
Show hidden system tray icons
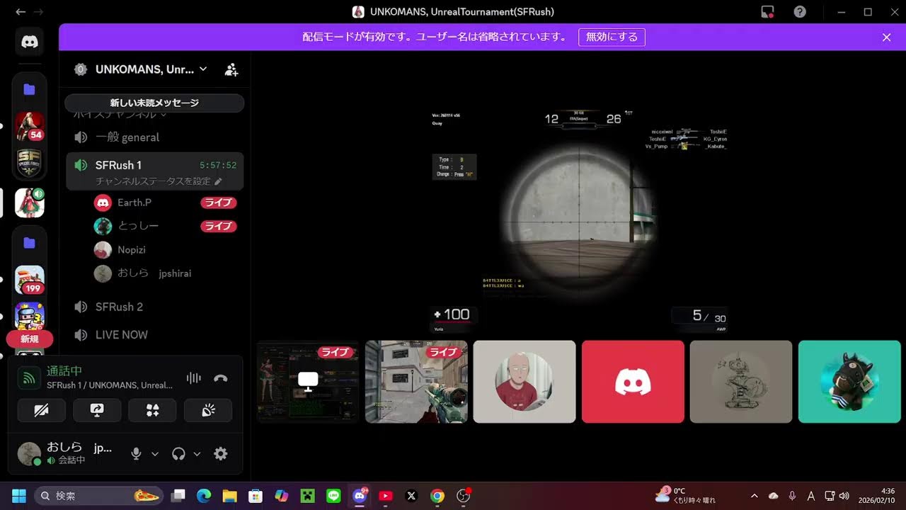click(x=754, y=496)
